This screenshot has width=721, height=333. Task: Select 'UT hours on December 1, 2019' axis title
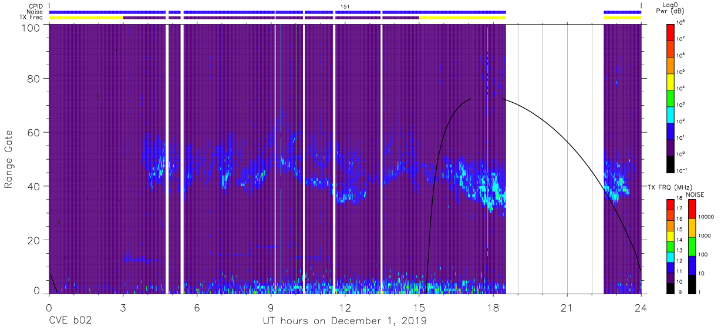[x=345, y=321]
